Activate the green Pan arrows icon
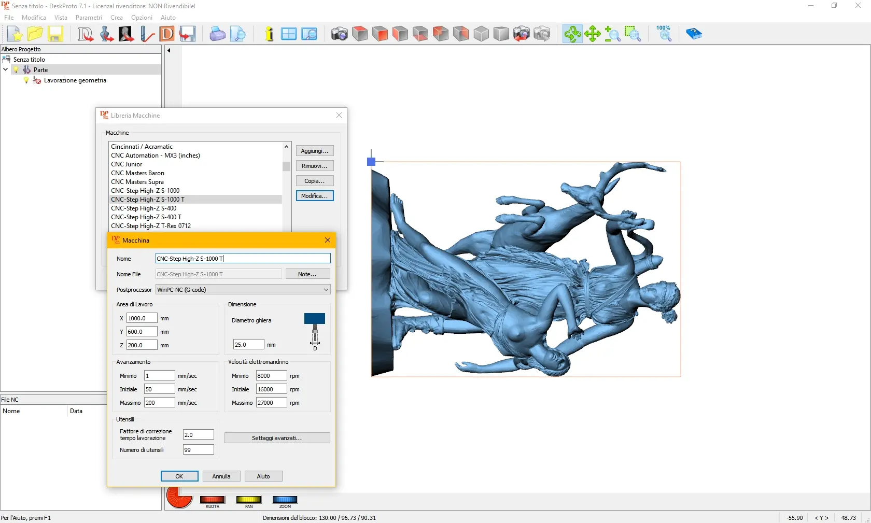 pos(593,34)
